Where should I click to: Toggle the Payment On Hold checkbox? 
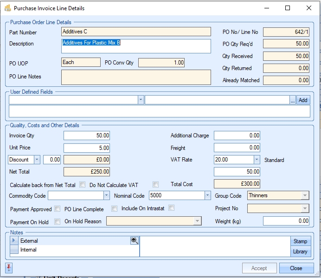58,221
